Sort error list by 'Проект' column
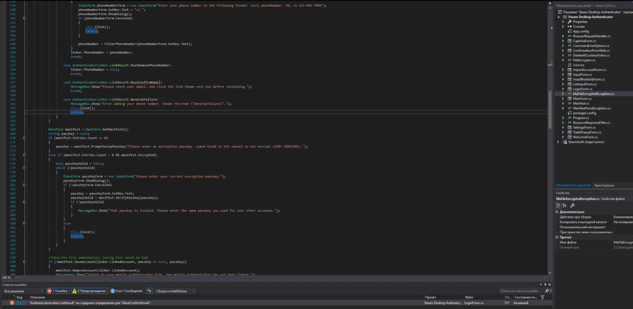633x309 pixels. [430, 298]
